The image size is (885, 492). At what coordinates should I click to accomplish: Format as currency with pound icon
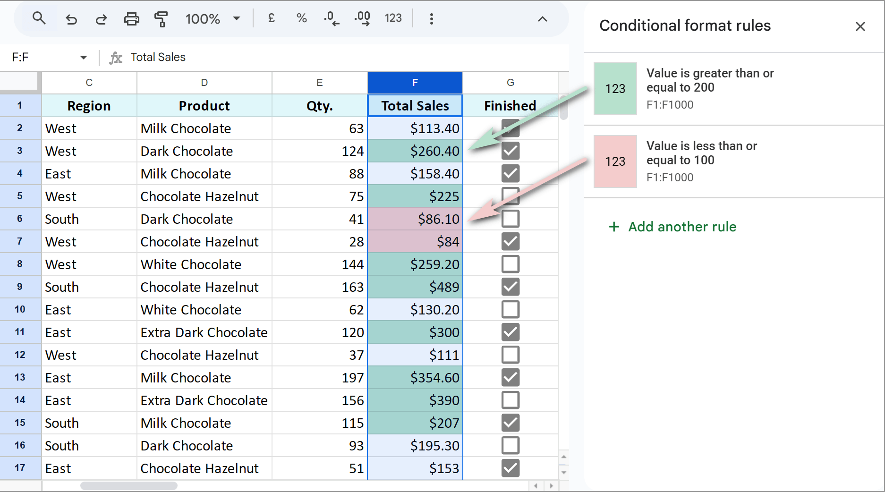click(x=271, y=19)
